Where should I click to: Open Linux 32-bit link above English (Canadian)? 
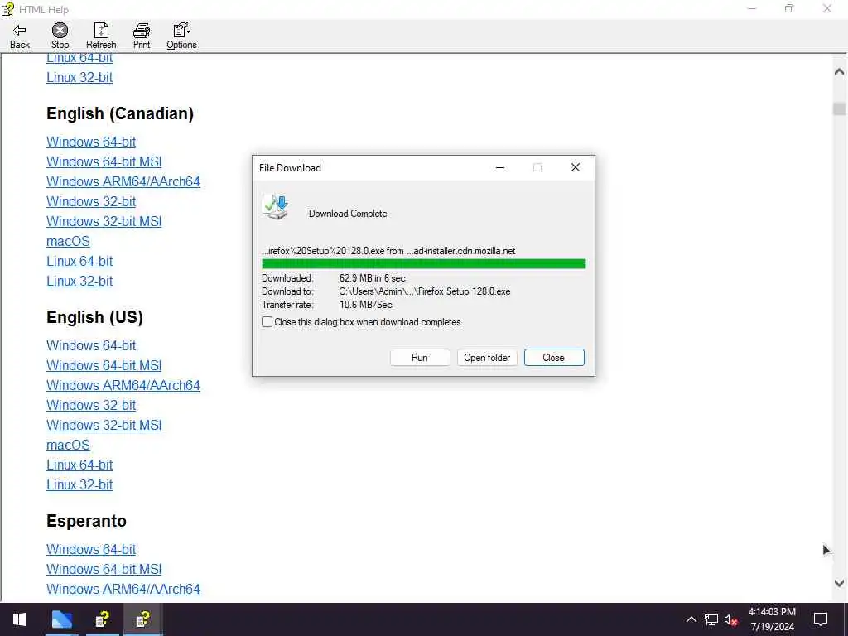79,77
